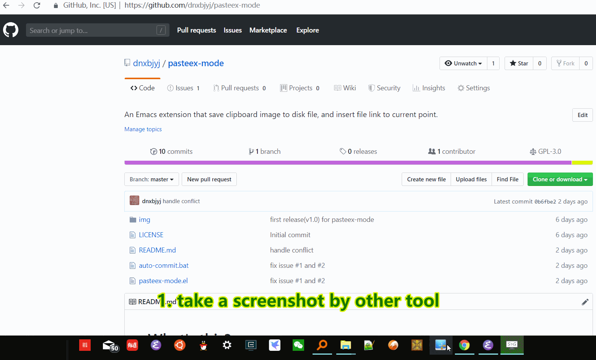Click the dnxbjyj avatar in commit bar
This screenshot has height=360, width=596.
pos(134,200)
